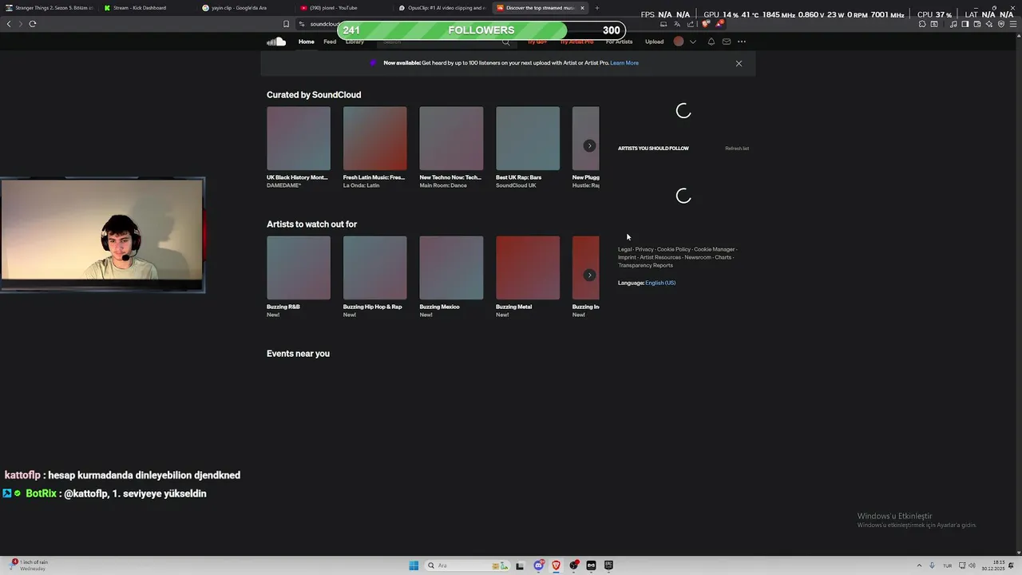This screenshot has height=575, width=1022.
Task: Open the Legal footer link
Action: [624, 249]
